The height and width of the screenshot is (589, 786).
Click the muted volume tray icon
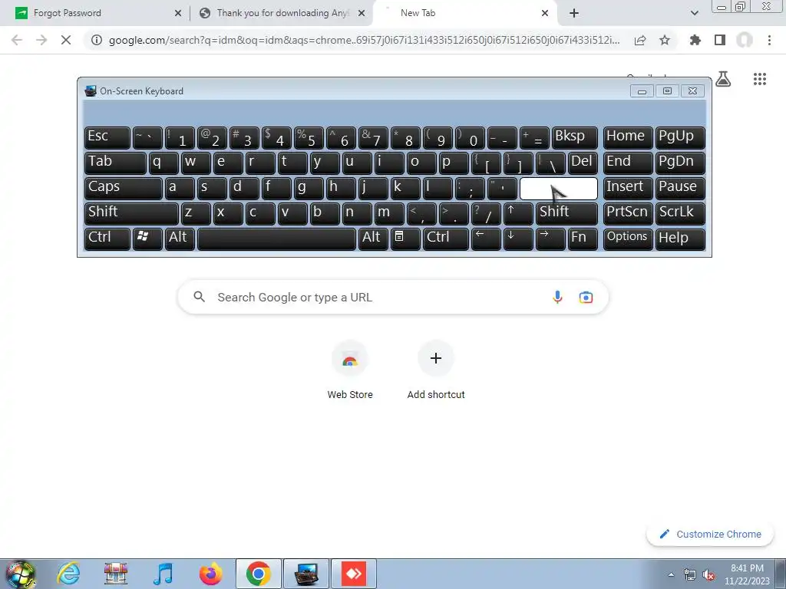click(x=708, y=575)
